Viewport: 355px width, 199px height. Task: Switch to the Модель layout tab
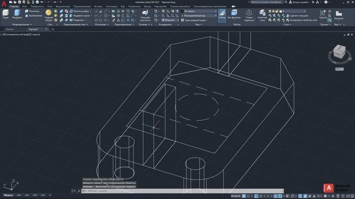[9, 195]
